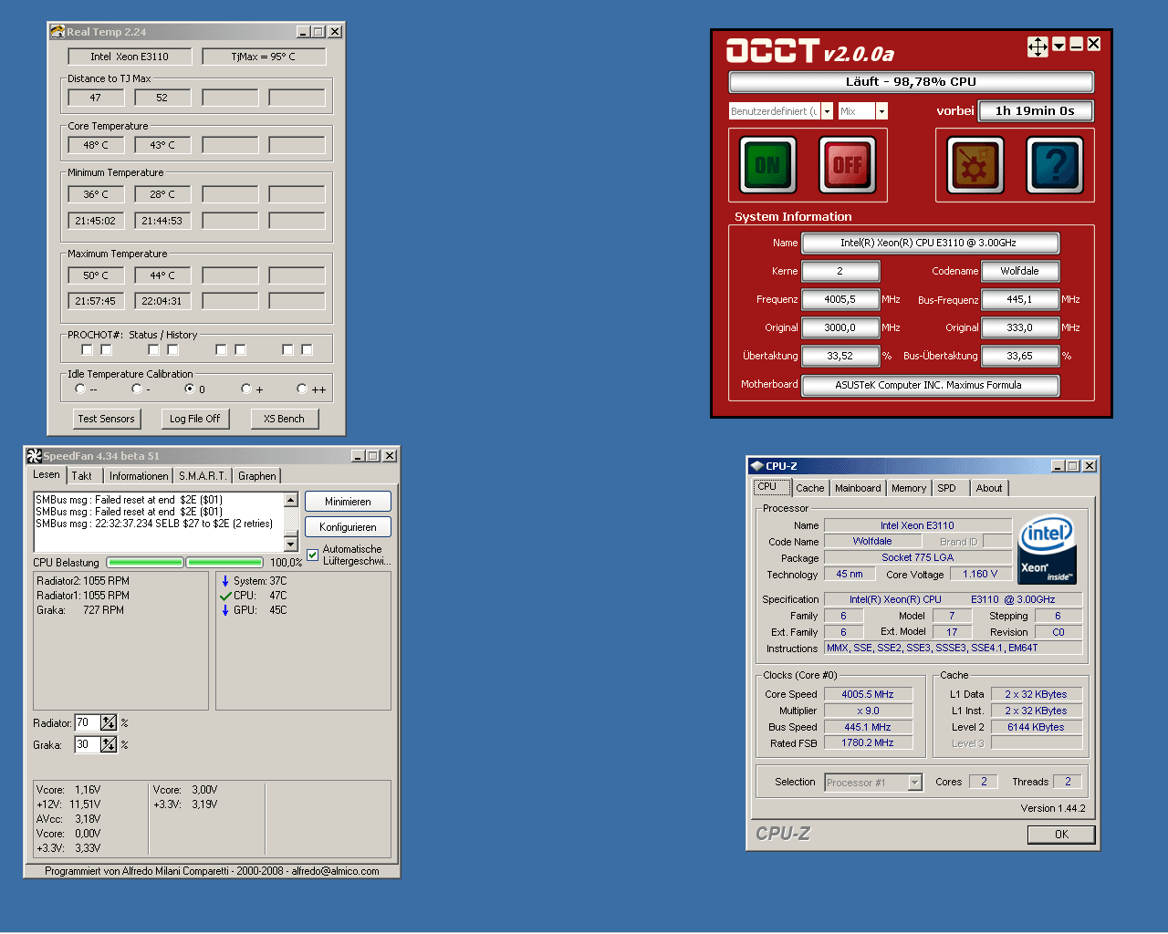Toggle Automatische Lüftergeschwindigkeit checkbox in SpeedFan
The height and width of the screenshot is (934, 1168).
(x=313, y=555)
